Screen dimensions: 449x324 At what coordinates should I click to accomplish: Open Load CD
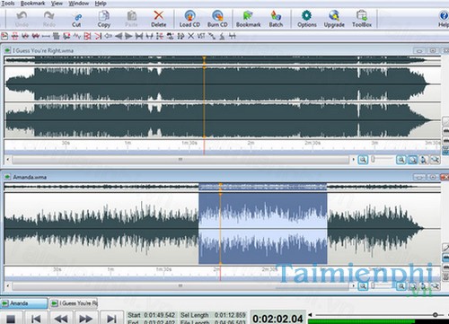[x=189, y=19]
